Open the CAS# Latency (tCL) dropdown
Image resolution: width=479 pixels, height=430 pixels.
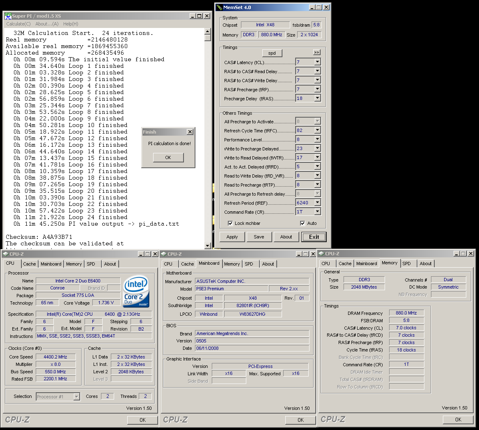click(317, 62)
